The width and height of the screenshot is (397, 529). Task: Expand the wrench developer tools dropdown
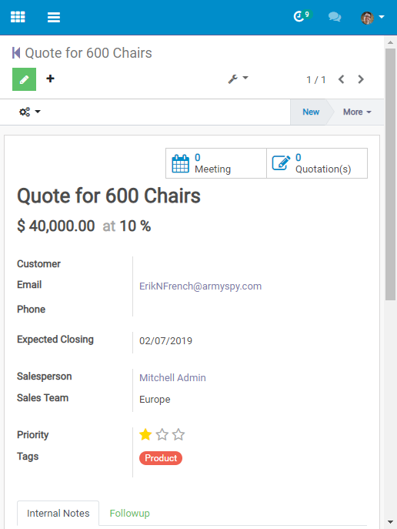238,79
